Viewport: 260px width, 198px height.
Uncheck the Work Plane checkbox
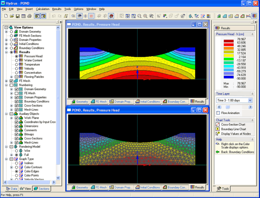pyautogui.click(x=16, y=118)
